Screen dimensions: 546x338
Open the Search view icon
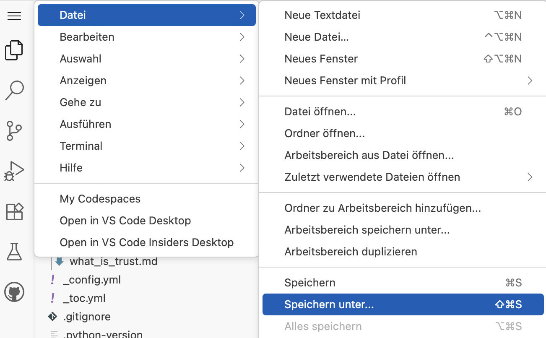14,91
